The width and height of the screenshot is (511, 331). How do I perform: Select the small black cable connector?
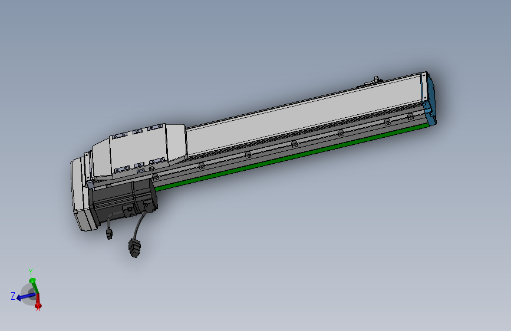pos(109,234)
